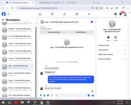The height and width of the screenshot is (105, 131).
Task: Click listing thumbnail in right panel
Action: tap(112, 24)
